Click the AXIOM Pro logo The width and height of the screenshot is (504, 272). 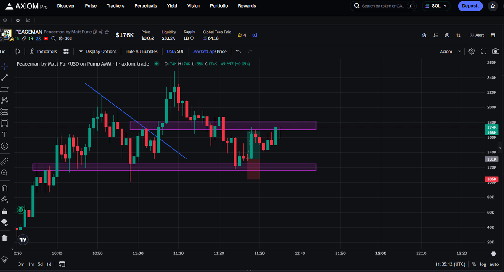26,6
